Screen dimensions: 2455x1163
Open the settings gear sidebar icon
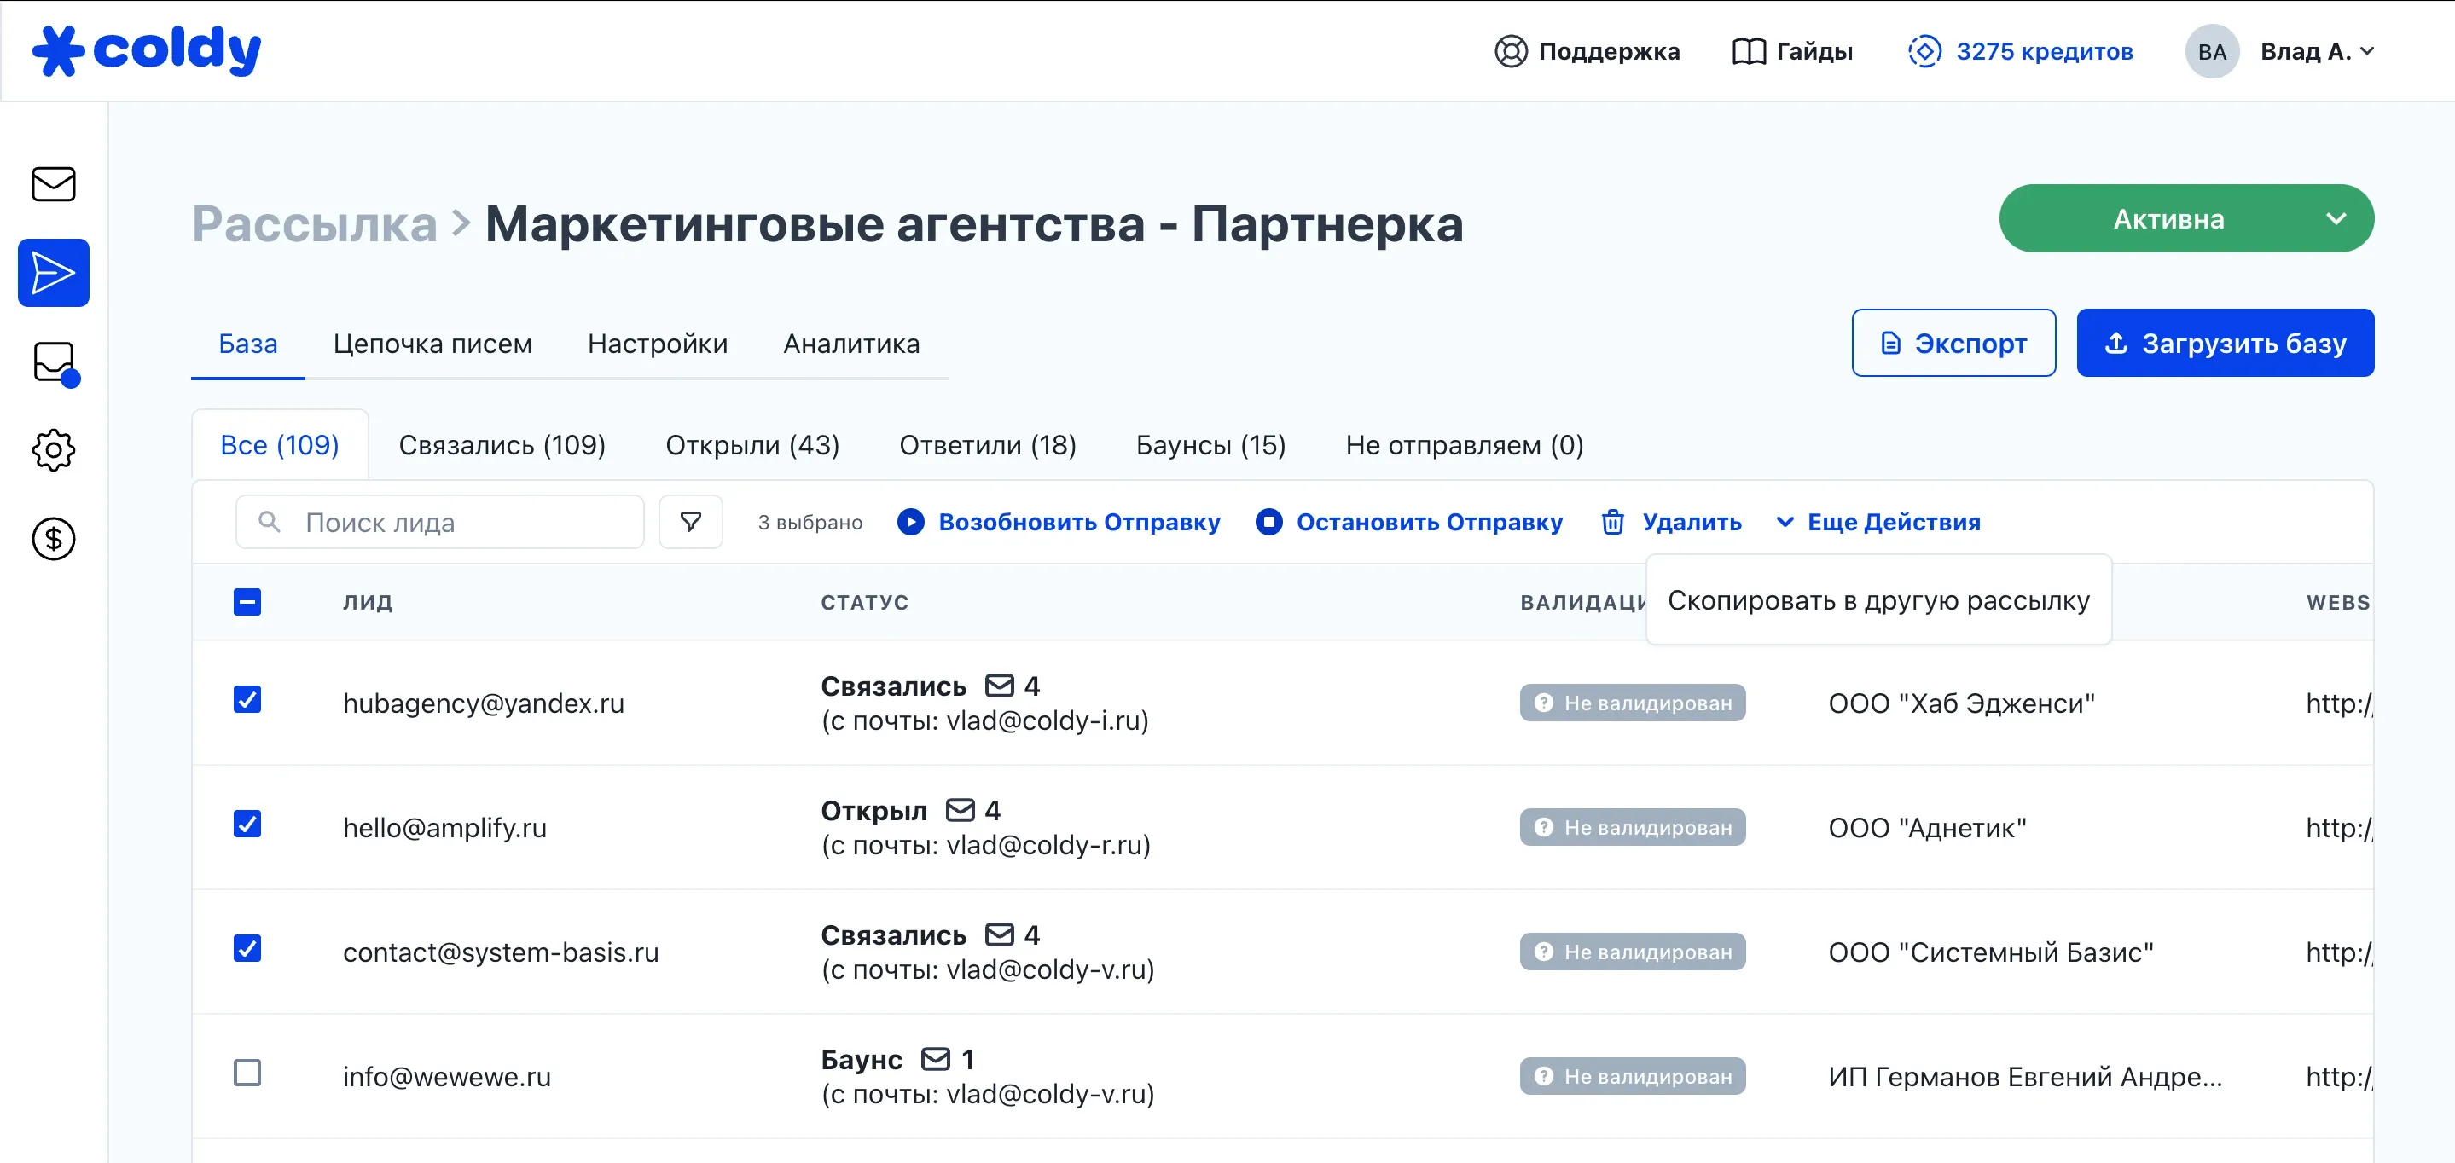54,450
